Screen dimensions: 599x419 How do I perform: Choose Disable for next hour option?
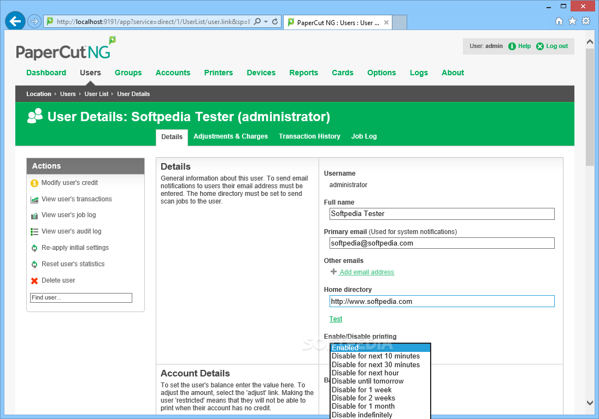coord(380,373)
